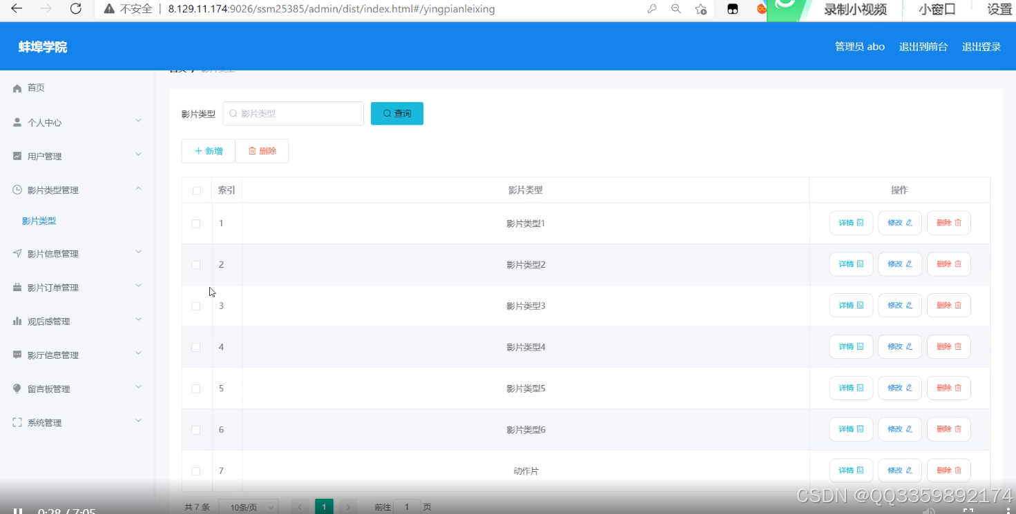Viewport: 1016px width, 514px height.
Task: Click page 1 in pagination
Action: tap(324, 507)
